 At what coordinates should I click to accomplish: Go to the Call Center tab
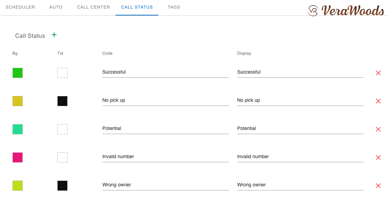point(93,7)
